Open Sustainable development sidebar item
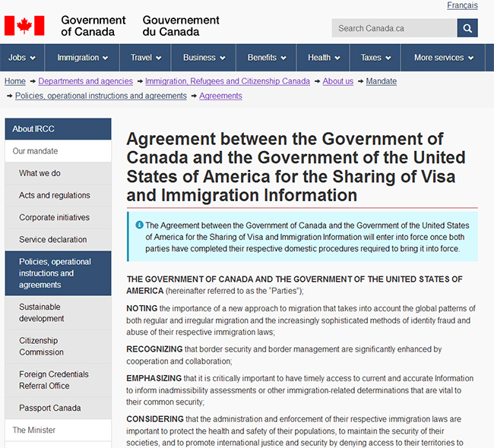Viewport: 494px width, 448px height. click(x=58, y=312)
